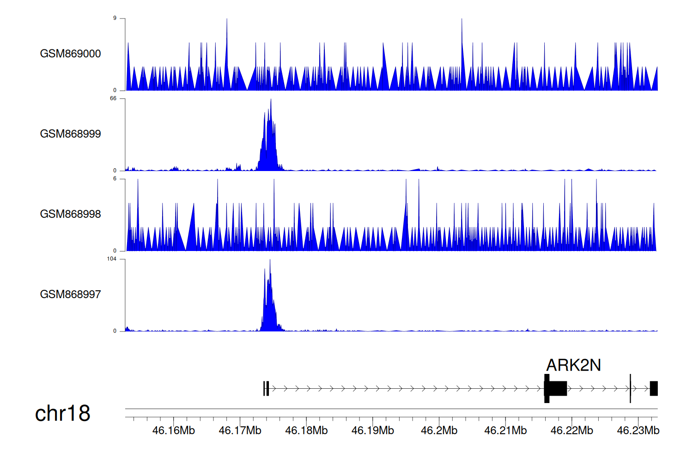Select the GSM868997 track label
Screen dimensions: 693x453
click(x=70, y=294)
